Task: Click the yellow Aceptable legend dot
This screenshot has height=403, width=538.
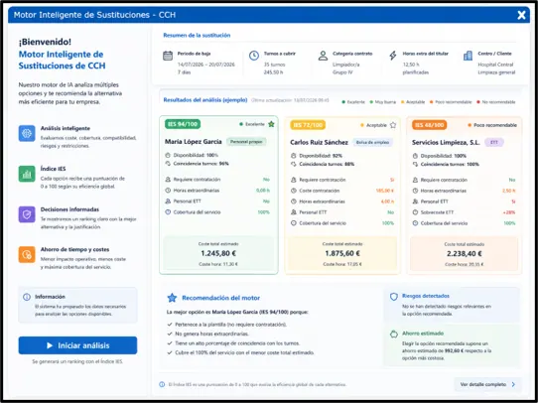Action: pyautogui.click(x=402, y=102)
